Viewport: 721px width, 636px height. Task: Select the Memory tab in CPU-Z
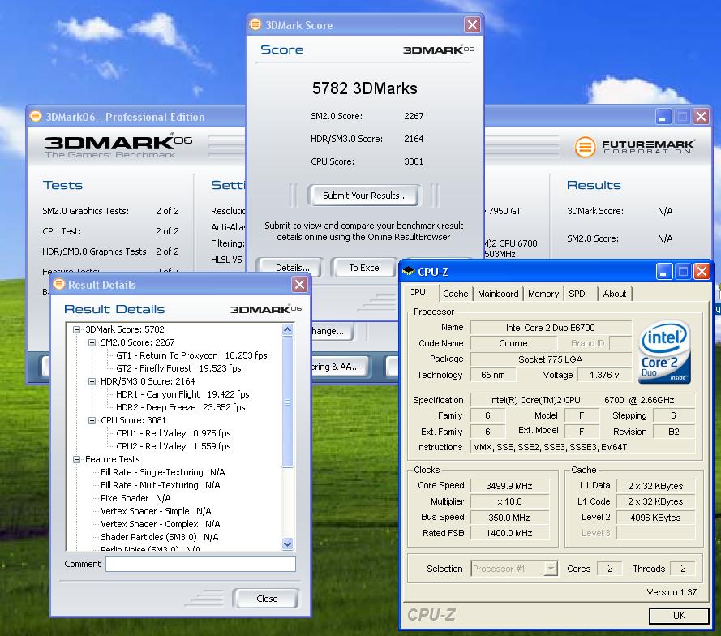coord(543,294)
